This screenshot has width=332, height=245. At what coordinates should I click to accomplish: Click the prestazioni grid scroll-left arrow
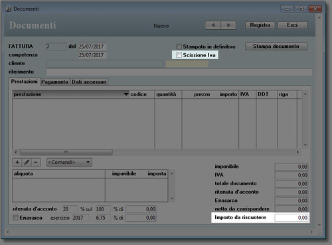(16, 152)
